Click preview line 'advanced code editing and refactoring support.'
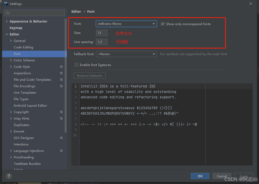 point(128,97)
